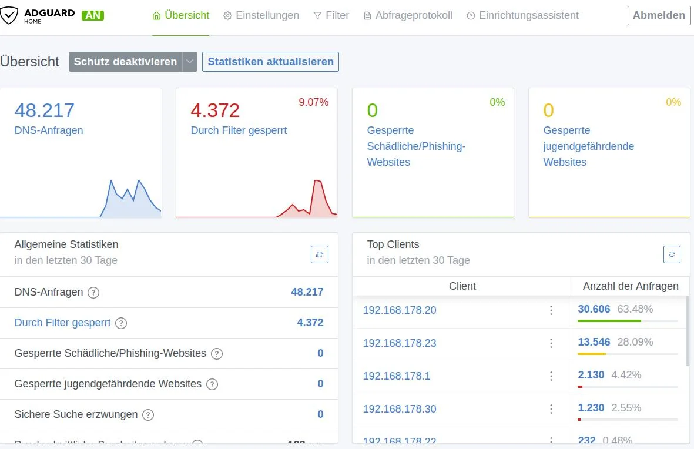Open client 192.168.178.23

click(400, 343)
